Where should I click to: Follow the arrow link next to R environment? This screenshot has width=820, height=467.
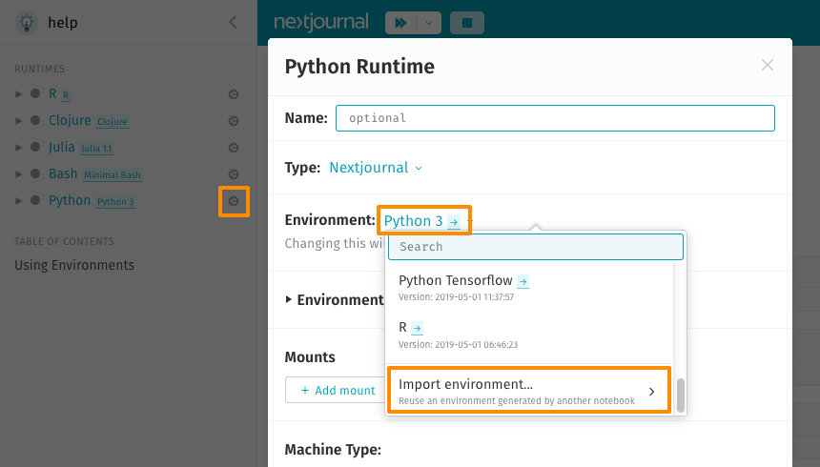point(417,328)
